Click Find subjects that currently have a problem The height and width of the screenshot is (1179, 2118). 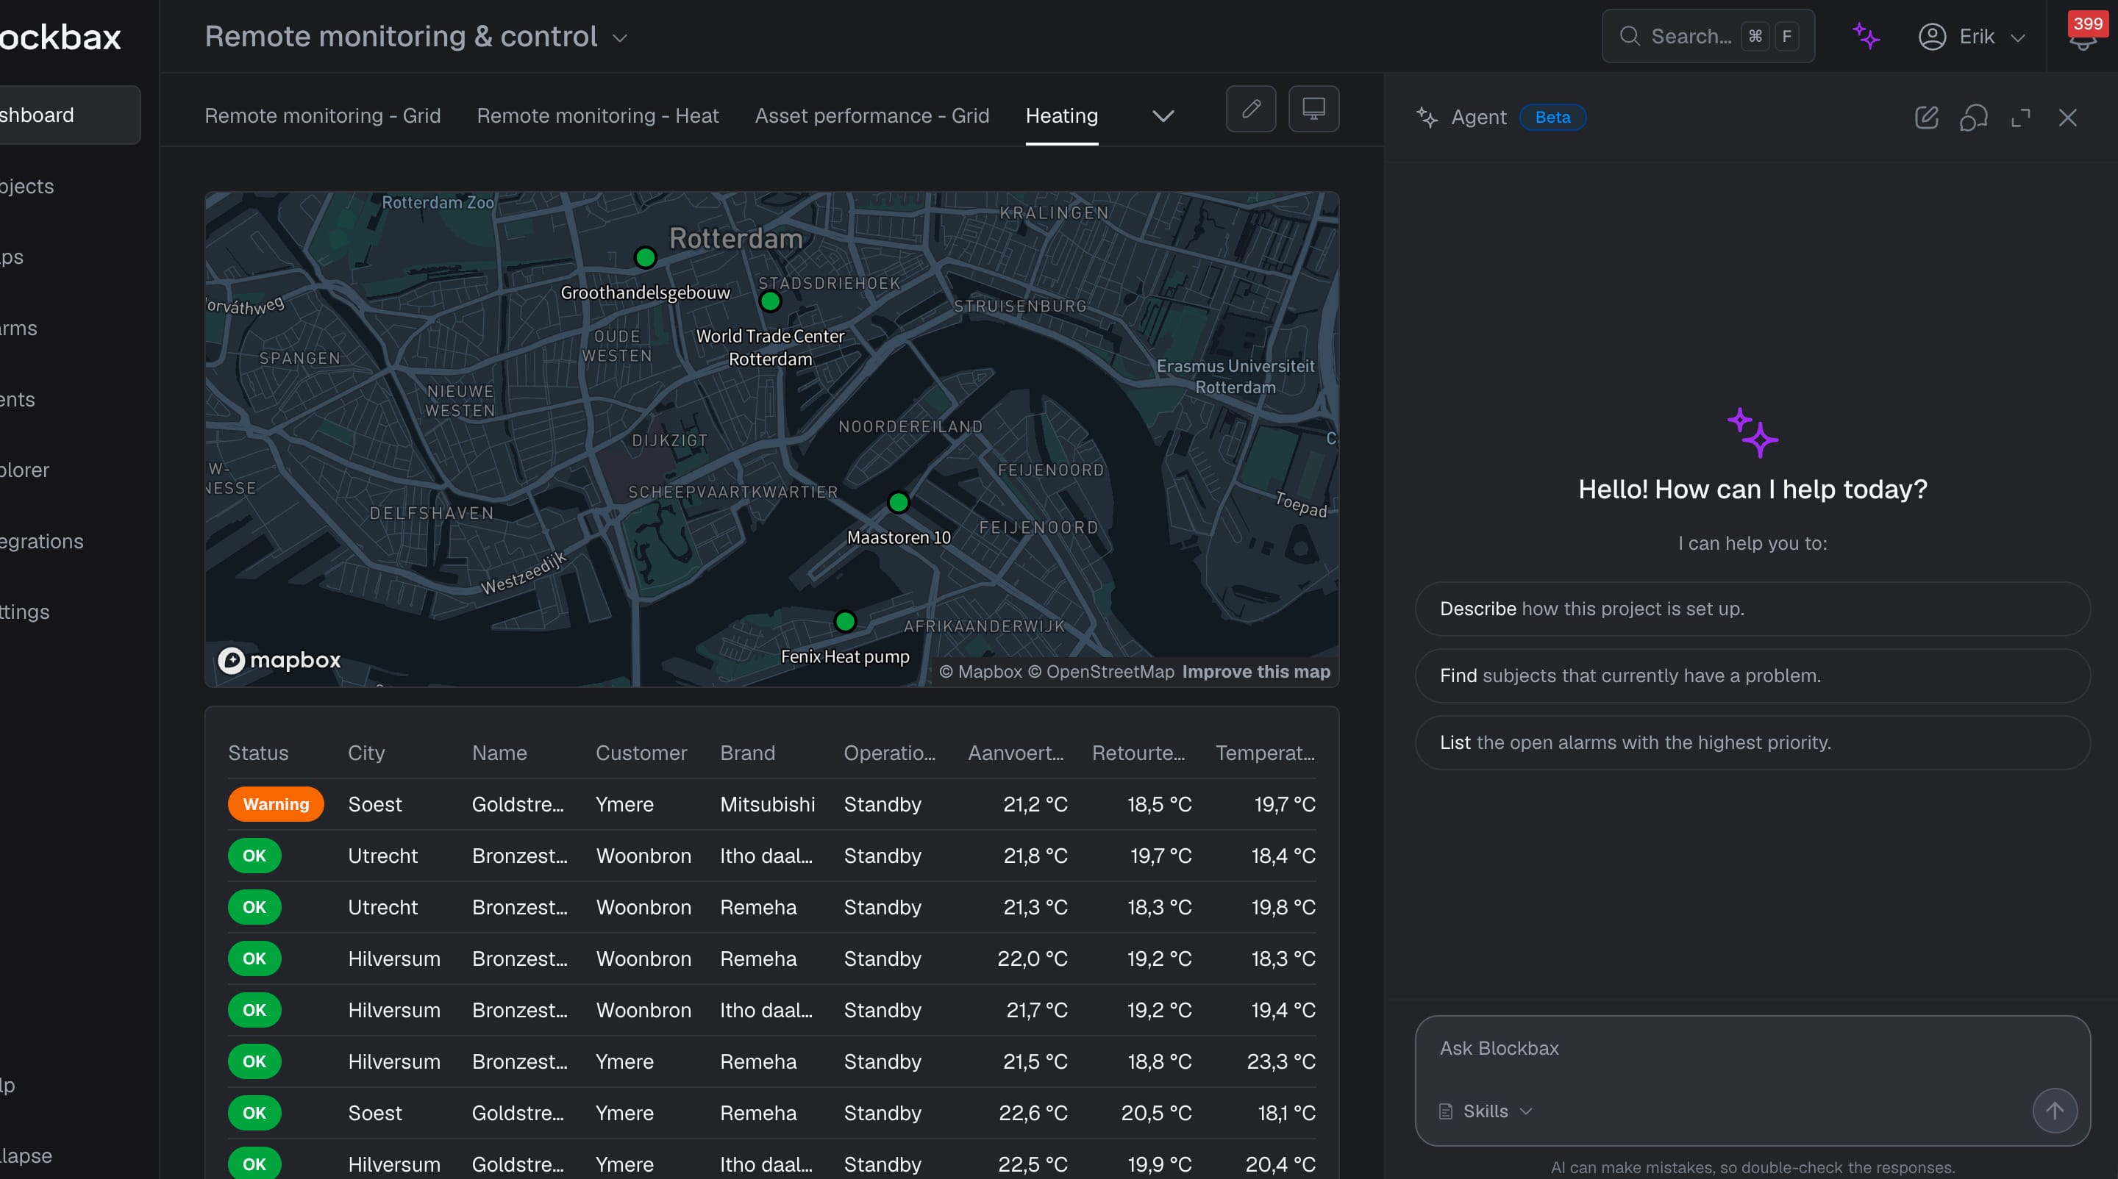click(1752, 675)
